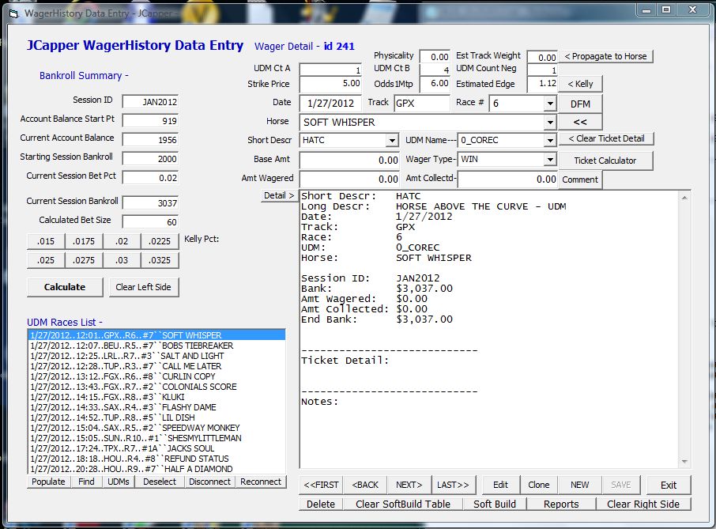This screenshot has height=529, width=716.
Task: Expand the UDM Name dropdown
Action: pos(550,140)
